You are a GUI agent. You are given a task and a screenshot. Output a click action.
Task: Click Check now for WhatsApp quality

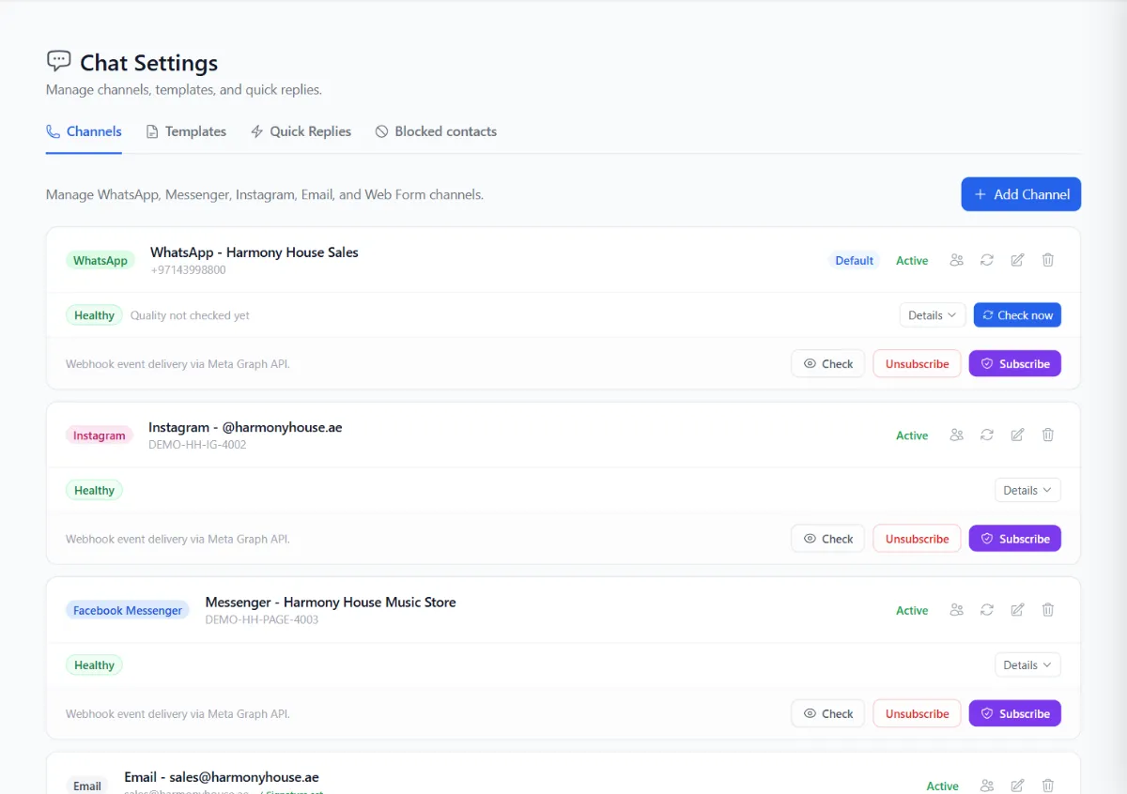(1017, 315)
